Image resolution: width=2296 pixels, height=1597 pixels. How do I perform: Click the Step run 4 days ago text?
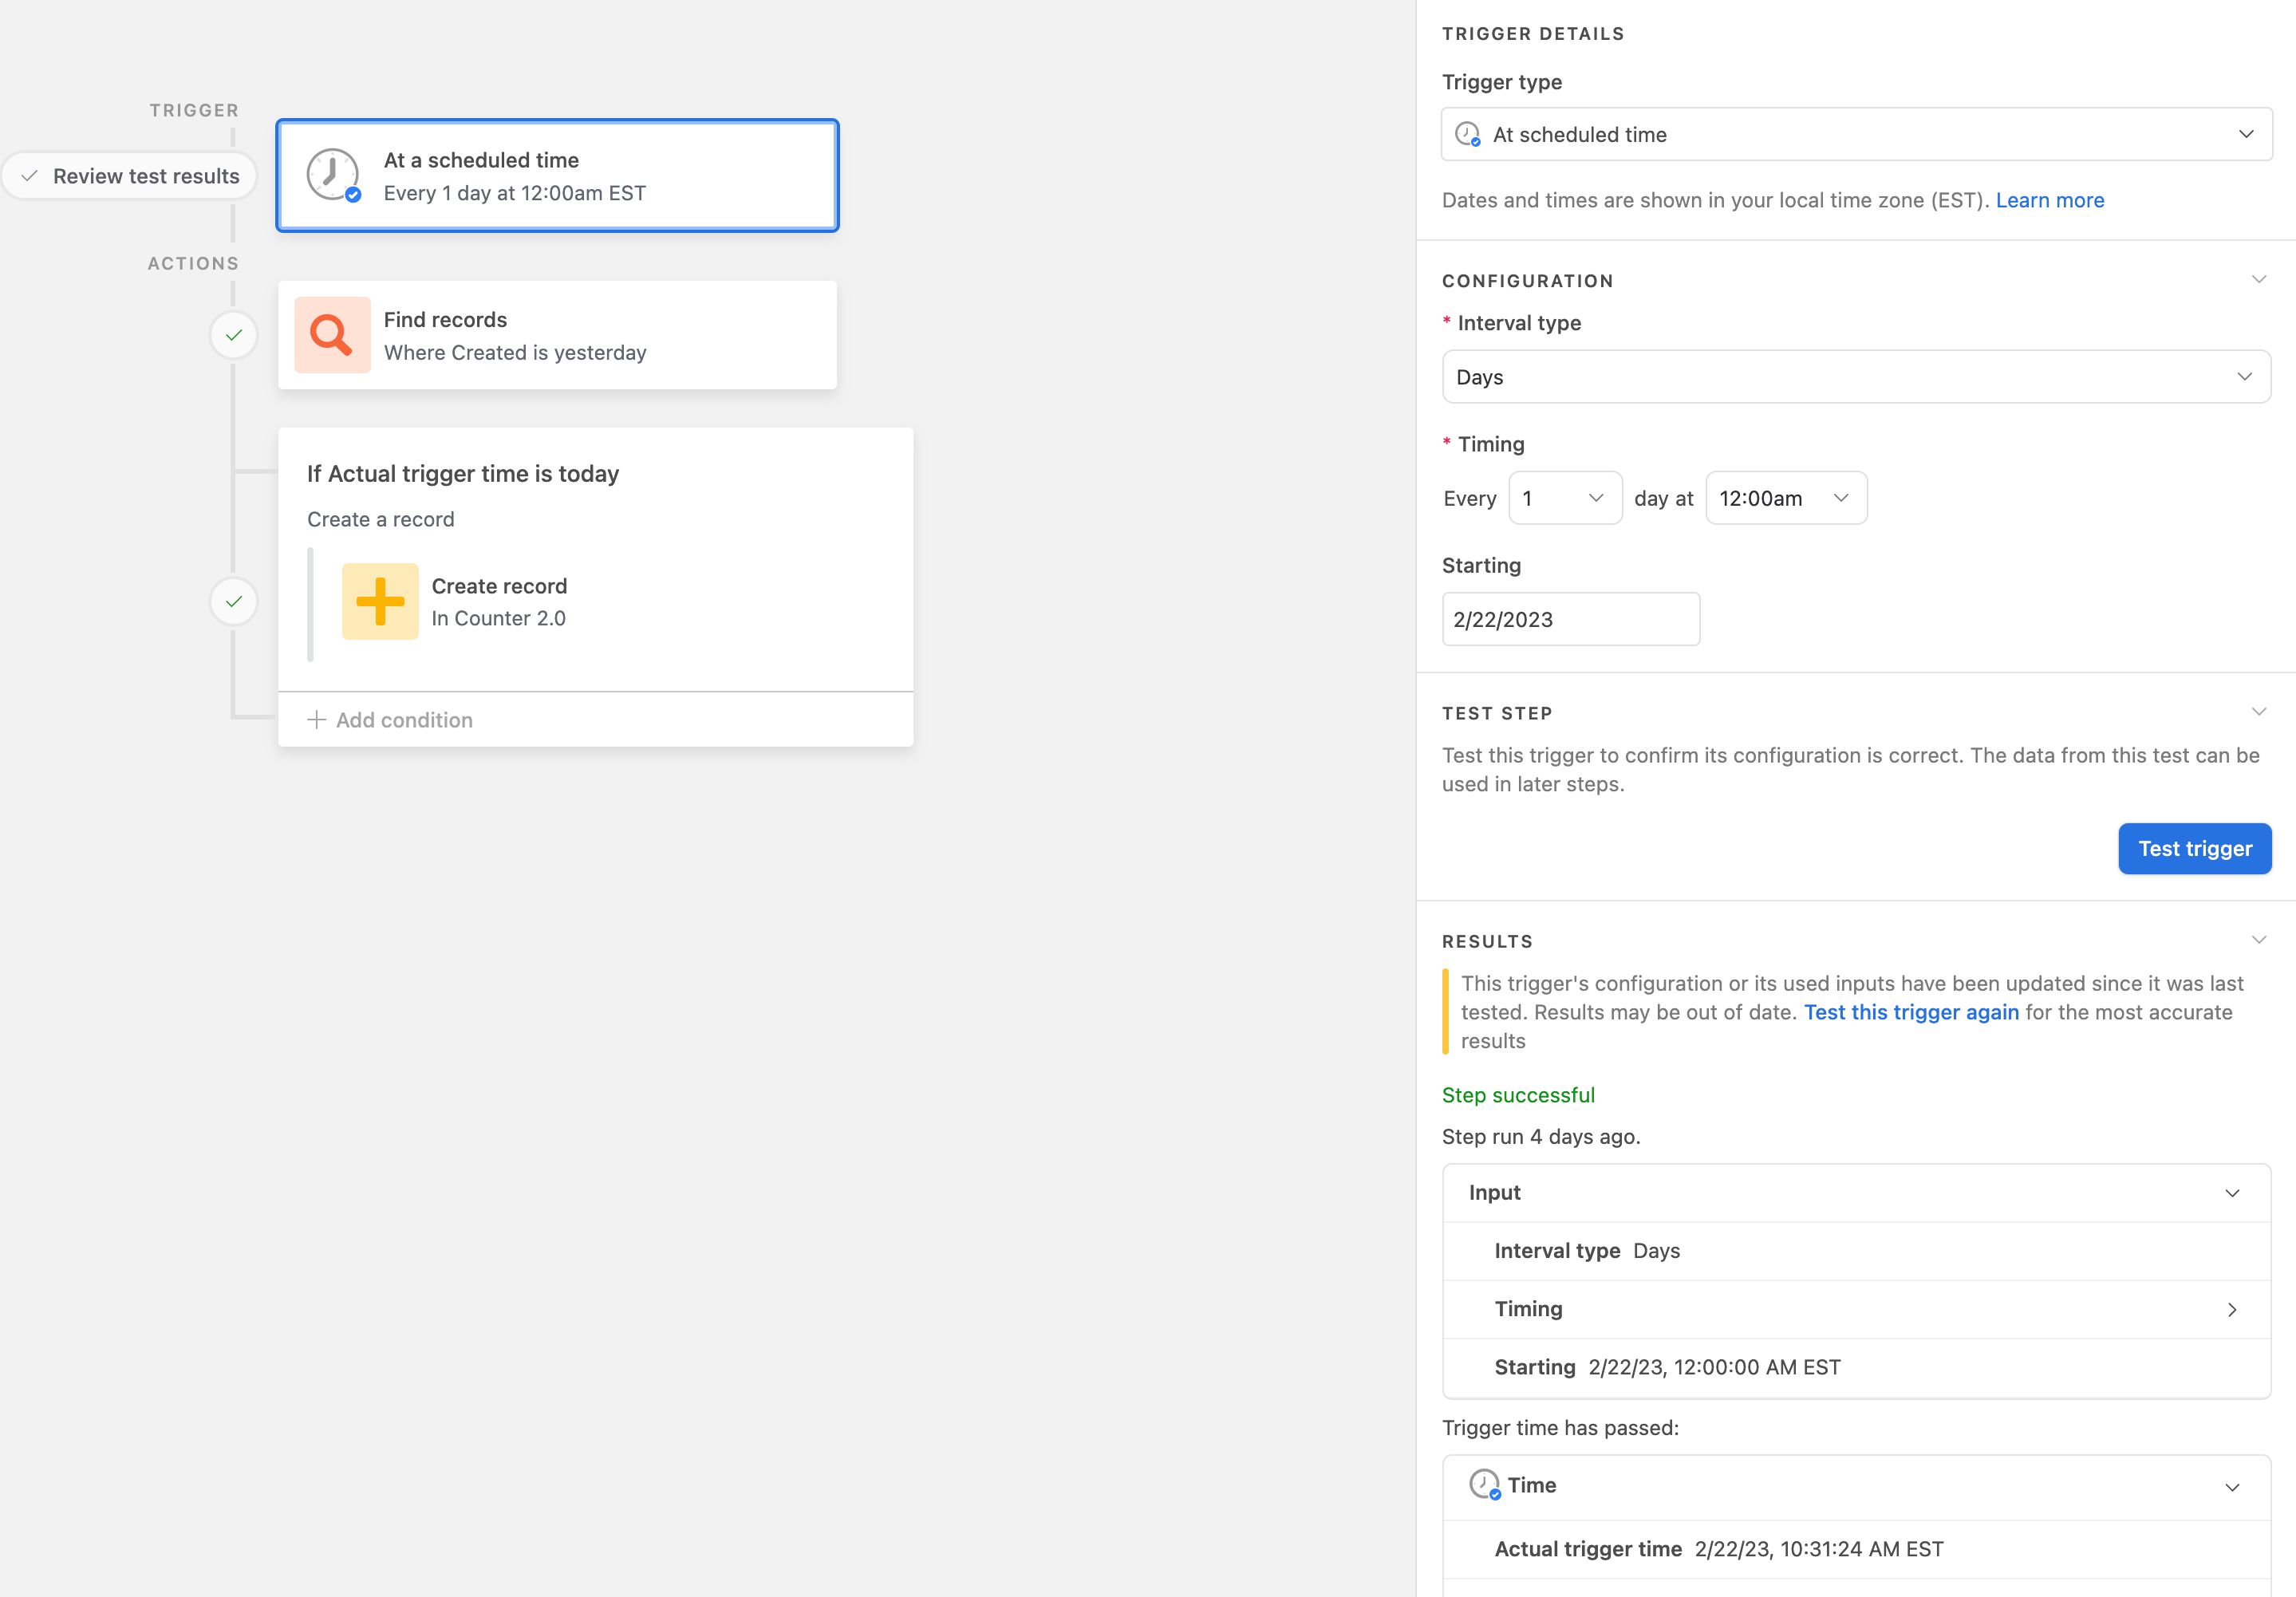[x=1541, y=1137]
